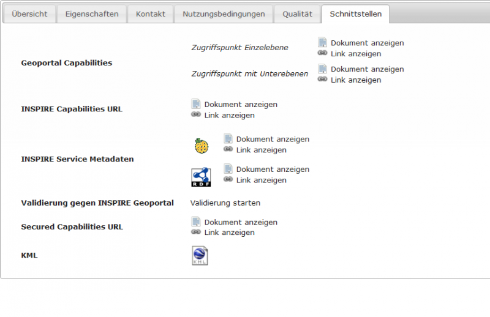Click the Zugriffspunkt Einzelebene text
The image size is (490, 317).
click(239, 48)
